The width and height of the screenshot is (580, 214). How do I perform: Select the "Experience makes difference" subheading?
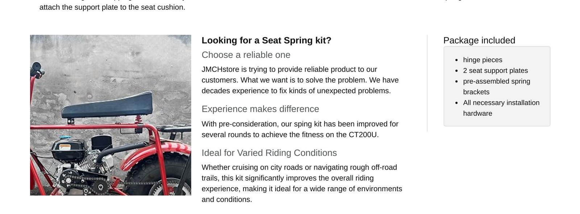pos(260,109)
